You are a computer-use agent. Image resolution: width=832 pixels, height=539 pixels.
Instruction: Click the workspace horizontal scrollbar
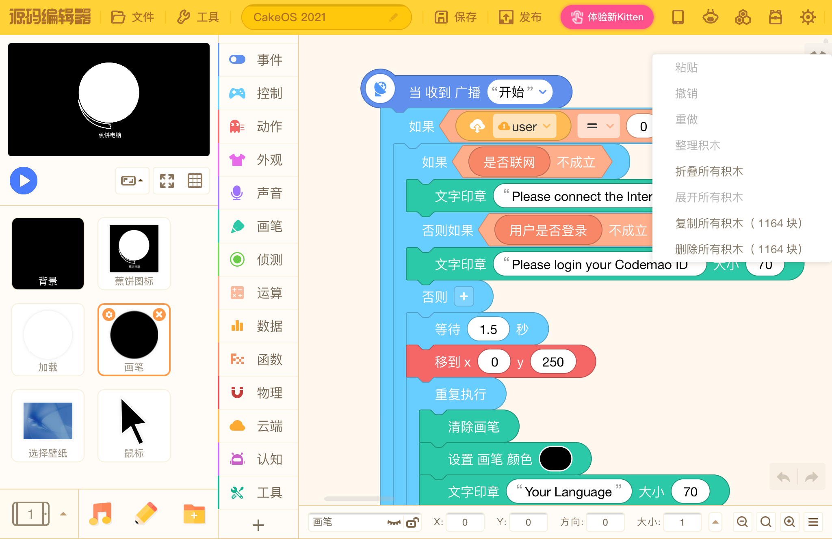pos(359,499)
